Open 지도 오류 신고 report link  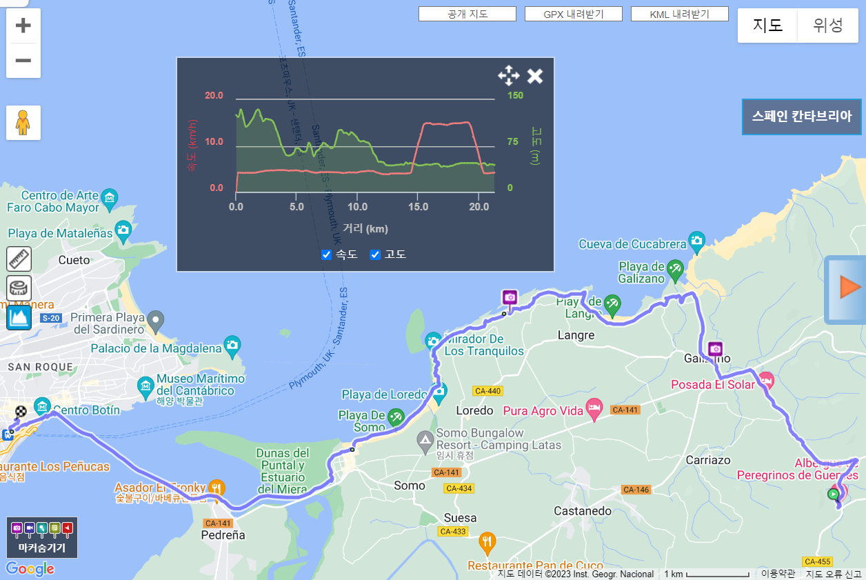click(x=834, y=574)
